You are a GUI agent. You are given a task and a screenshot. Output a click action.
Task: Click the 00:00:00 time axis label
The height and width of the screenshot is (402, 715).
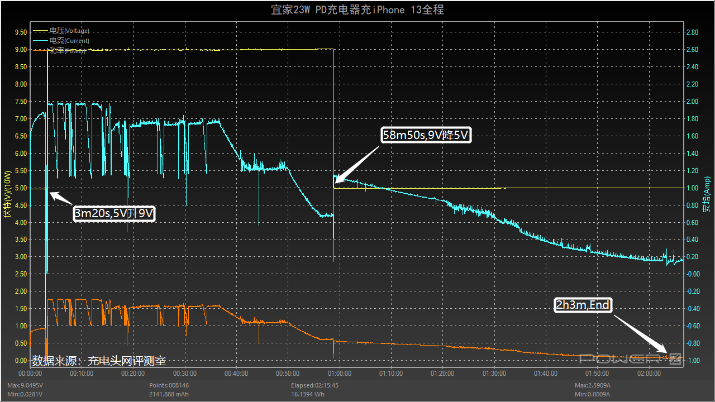click(30, 373)
